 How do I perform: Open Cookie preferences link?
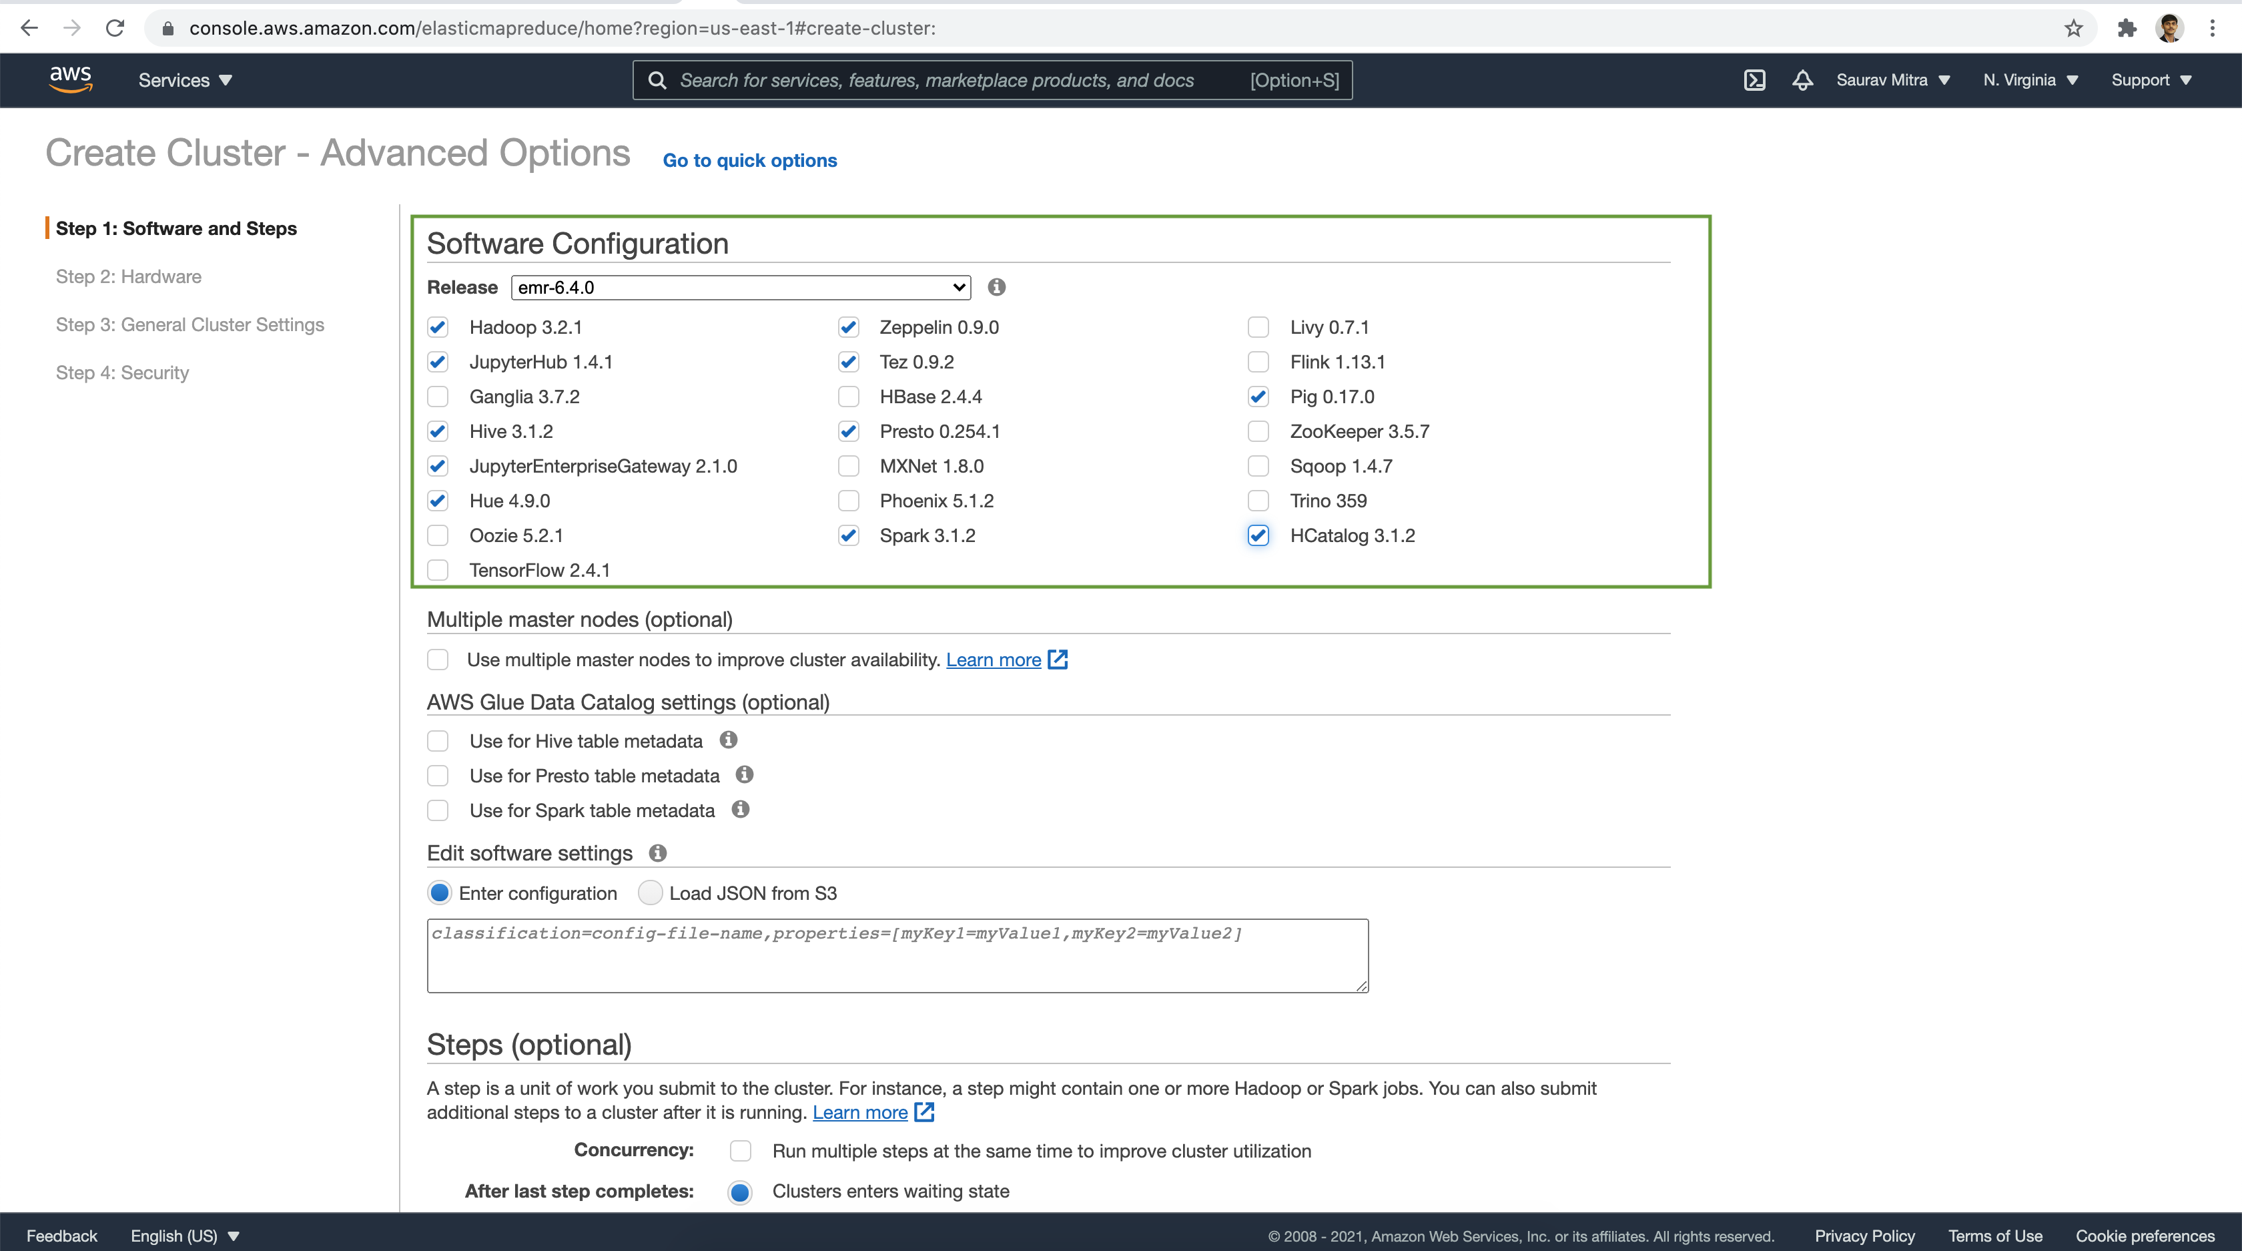(x=2145, y=1236)
